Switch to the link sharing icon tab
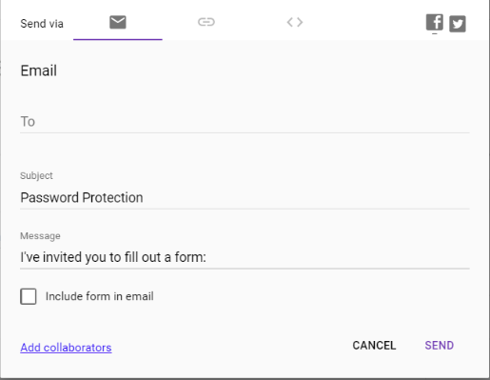The width and height of the screenshot is (490, 380). click(x=206, y=22)
